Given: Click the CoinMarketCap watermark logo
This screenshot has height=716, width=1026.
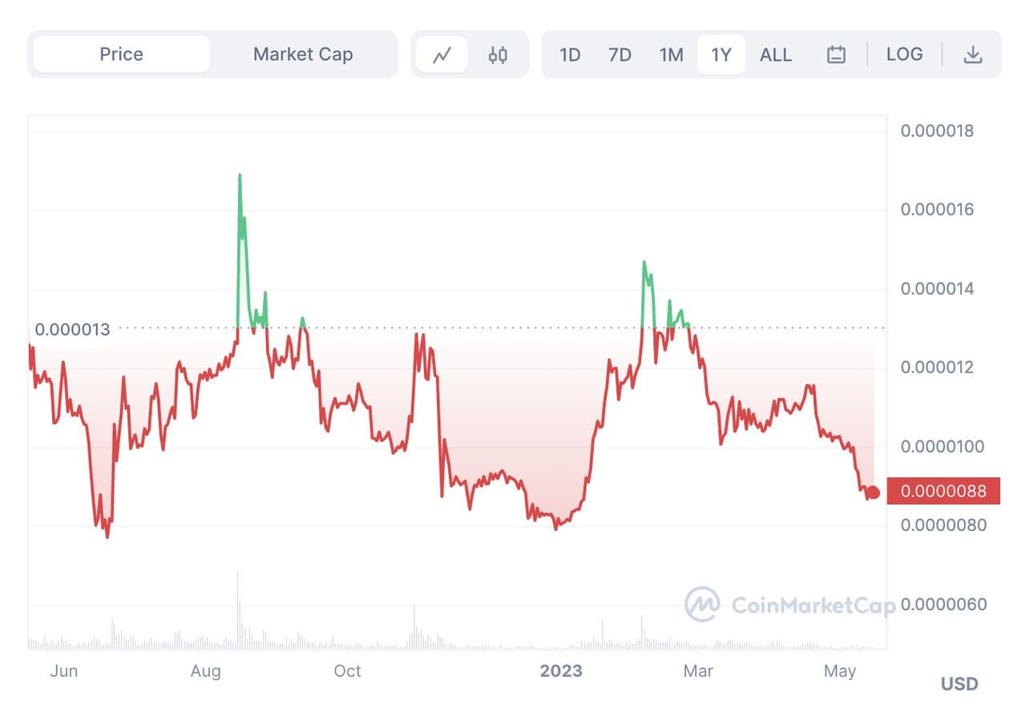Looking at the screenshot, I should [701, 604].
